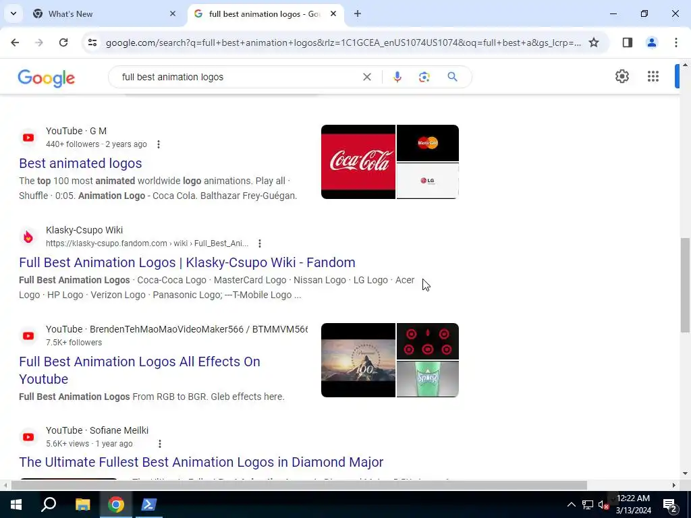Click the vertical scrollbar thumb
691x518 pixels.
click(685, 285)
